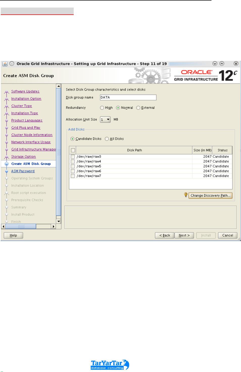
Task: Go to the Grid Plug and Play step
Action: click(x=26, y=128)
